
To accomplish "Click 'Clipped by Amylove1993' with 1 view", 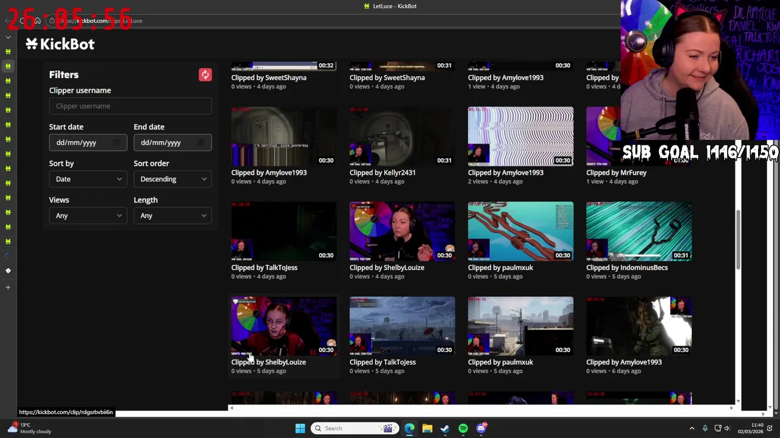I will point(506,78).
